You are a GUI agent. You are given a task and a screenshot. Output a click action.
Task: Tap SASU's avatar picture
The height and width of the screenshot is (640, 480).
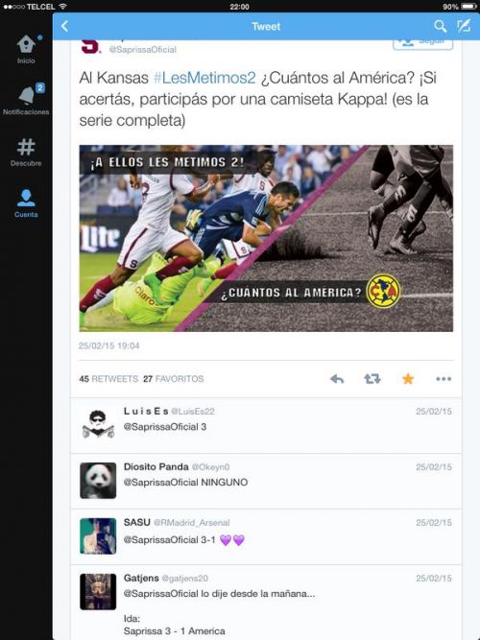[x=98, y=536]
